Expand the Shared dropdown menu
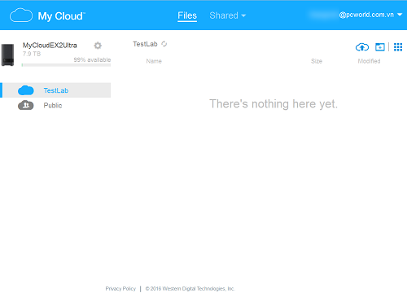 [x=227, y=15]
